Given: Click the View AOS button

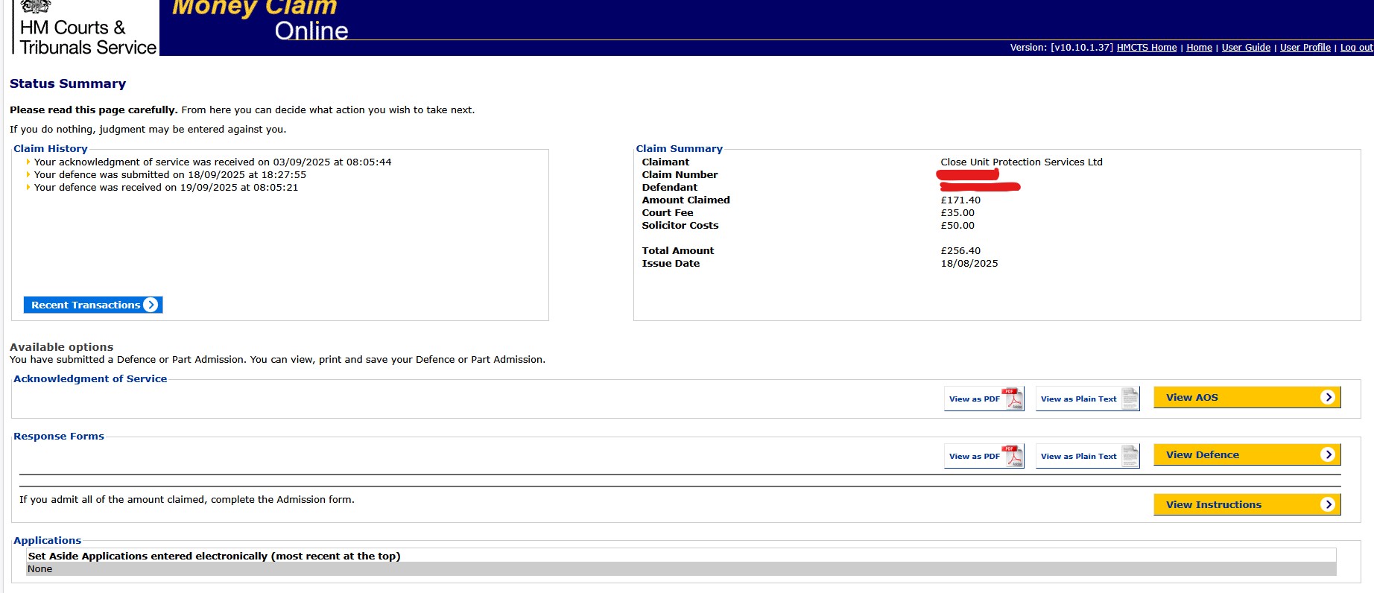Looking at the screenshot, I should pyautogui.click(x=1247, y=397).
